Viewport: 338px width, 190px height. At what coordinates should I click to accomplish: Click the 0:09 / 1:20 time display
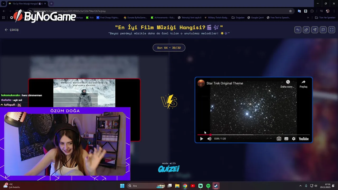tap(220, 139)
